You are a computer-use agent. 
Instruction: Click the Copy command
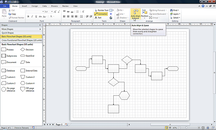(12, 14)
